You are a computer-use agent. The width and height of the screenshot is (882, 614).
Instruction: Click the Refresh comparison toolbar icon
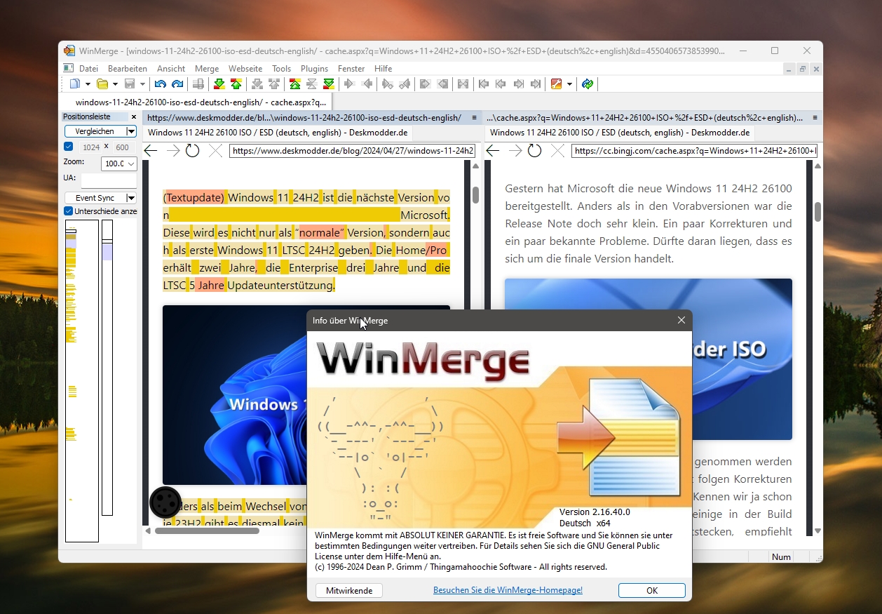pos(588,84)
